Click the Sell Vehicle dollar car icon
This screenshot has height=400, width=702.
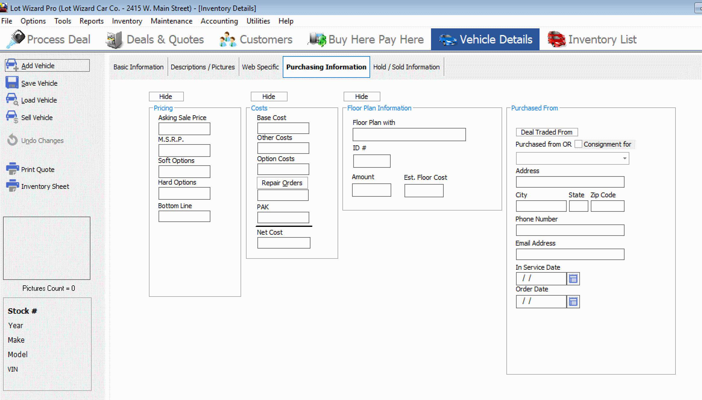pos(12,117)
